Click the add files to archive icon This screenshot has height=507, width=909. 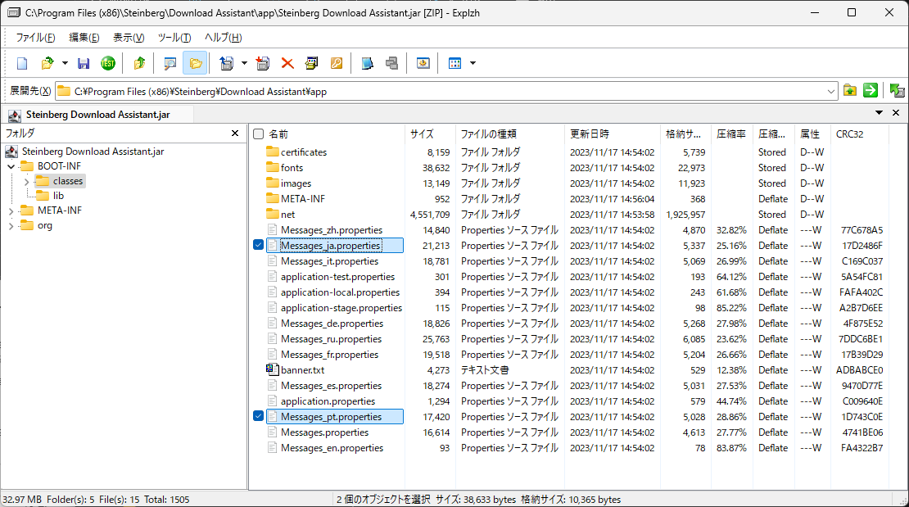coord(263,63)
